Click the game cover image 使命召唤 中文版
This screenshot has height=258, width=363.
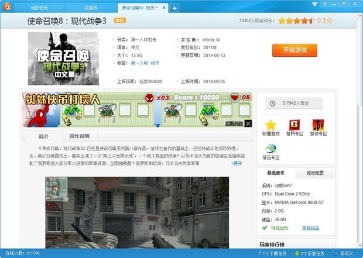pos(63,59)
